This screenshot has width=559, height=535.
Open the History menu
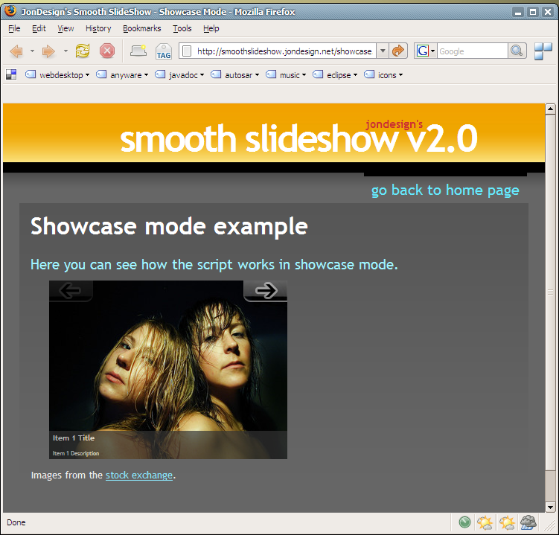click(x=98, y=28)
